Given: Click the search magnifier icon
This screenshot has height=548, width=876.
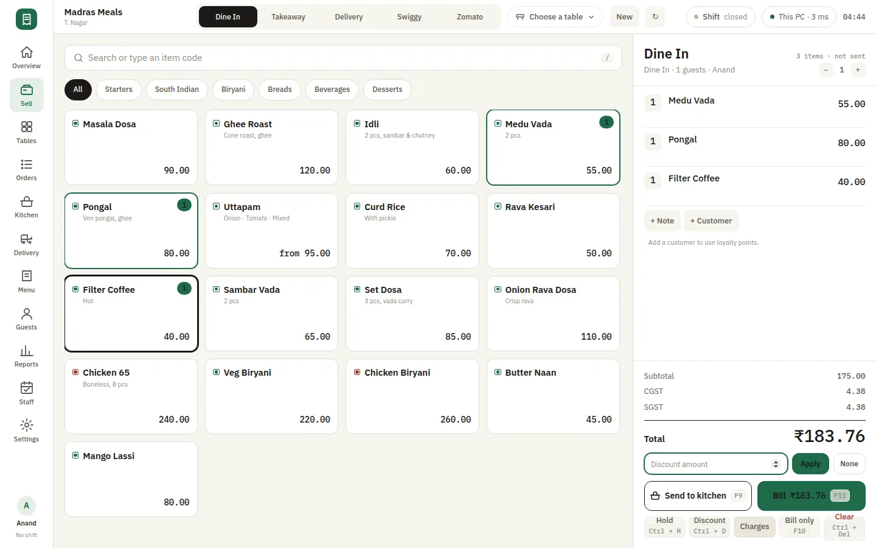Looking at the screenshot, I should [78, 58].
